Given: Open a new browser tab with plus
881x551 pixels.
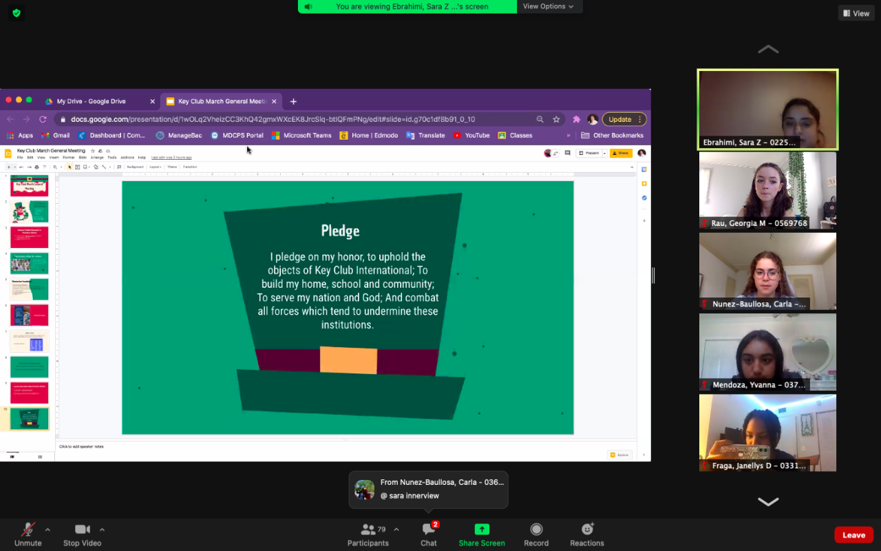Looking at the screenshot, I should [x=293, y=101].
